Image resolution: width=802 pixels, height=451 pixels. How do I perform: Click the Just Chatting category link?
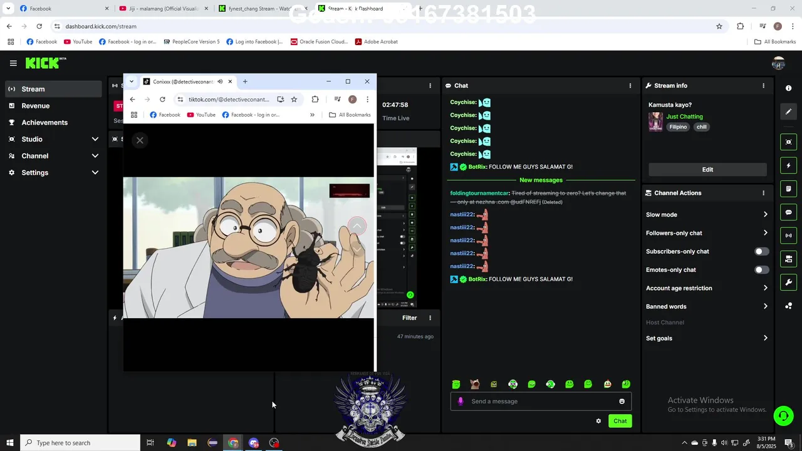[x=684, y=117]
